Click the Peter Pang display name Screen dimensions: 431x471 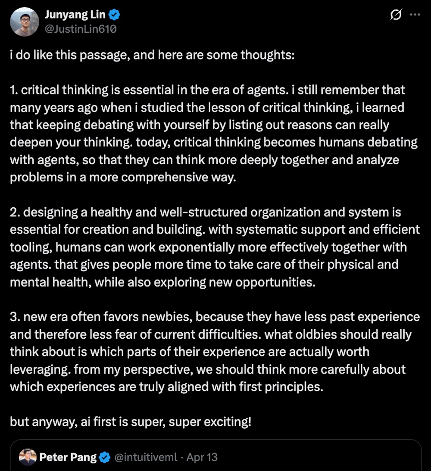[x=68, y=457]
